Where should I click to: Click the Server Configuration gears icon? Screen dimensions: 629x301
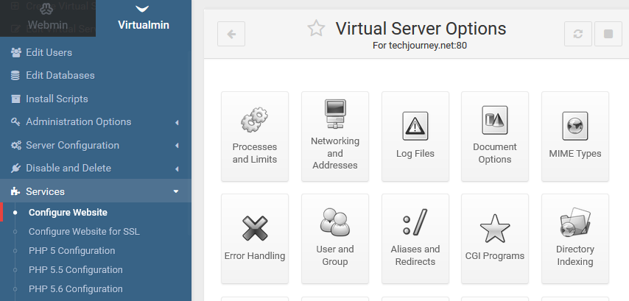[15, 145]
